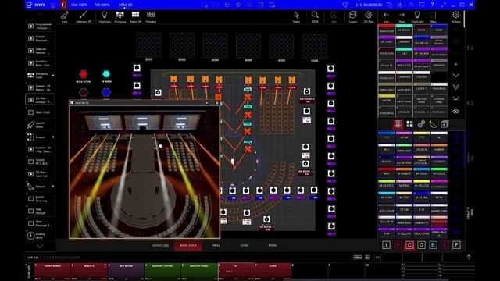Click FM 100% flash master
Viewport: 500px width, 281px height.
coord(102,5)
